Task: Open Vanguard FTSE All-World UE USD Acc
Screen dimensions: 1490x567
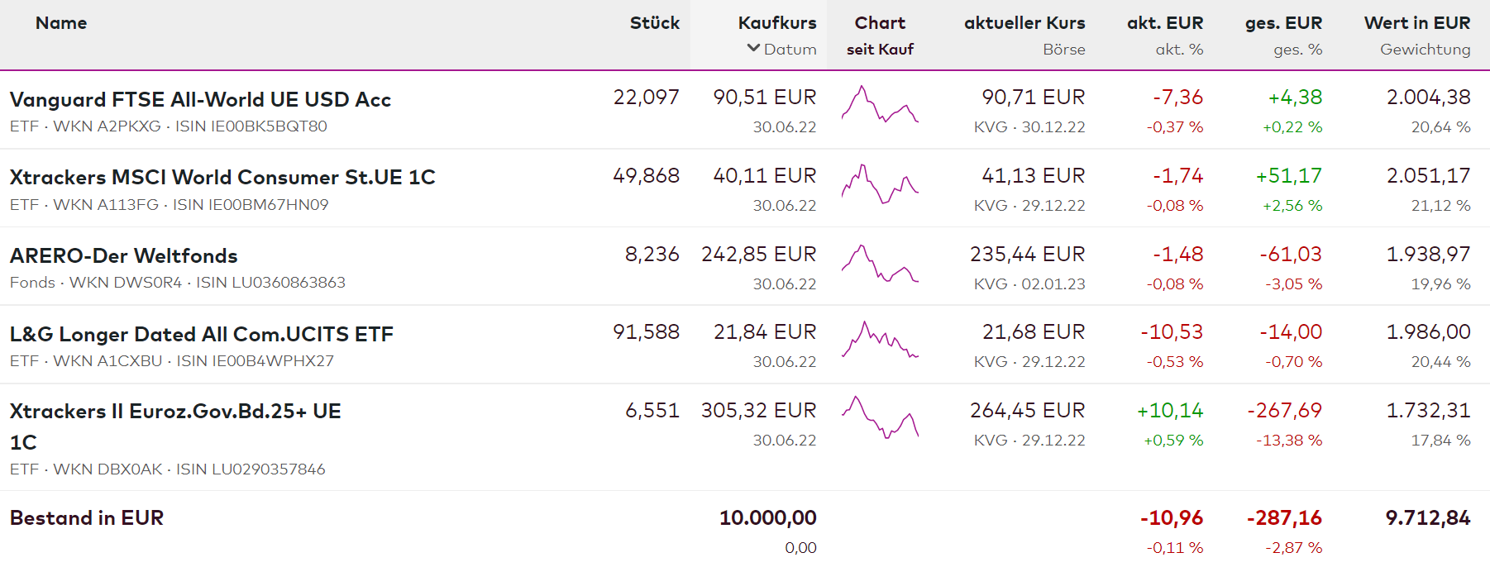Action: coord(200,100)
